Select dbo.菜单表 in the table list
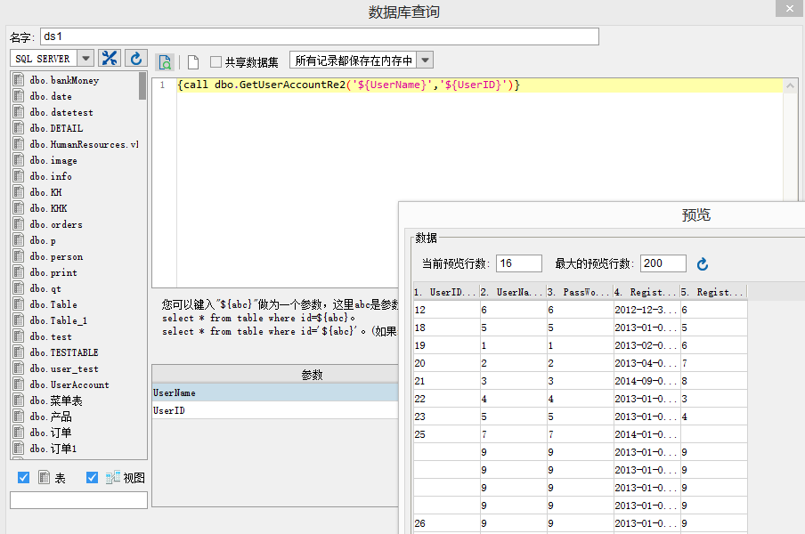 (x=56, y=400)
